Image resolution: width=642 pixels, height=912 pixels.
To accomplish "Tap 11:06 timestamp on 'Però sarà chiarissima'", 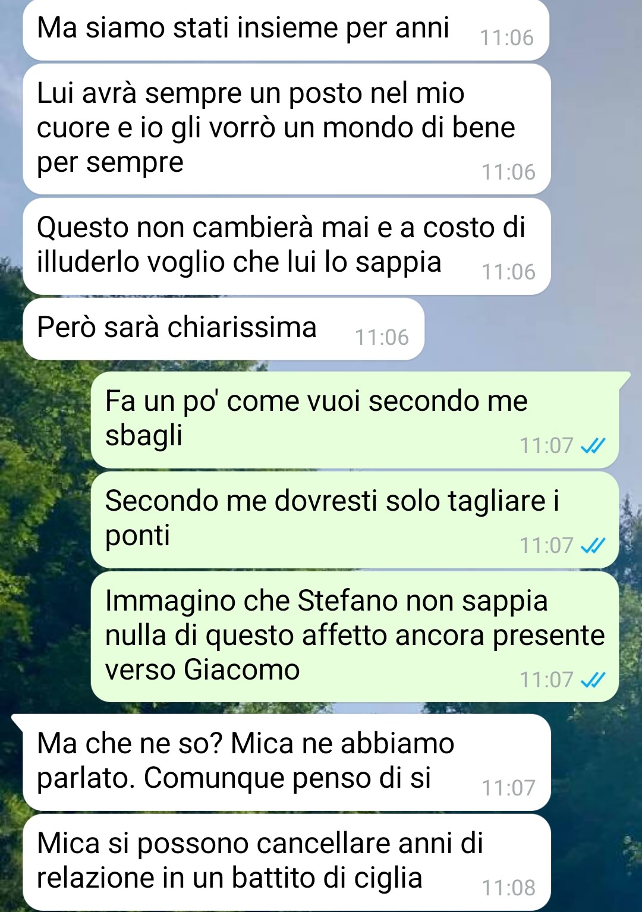I will [382, 337].
